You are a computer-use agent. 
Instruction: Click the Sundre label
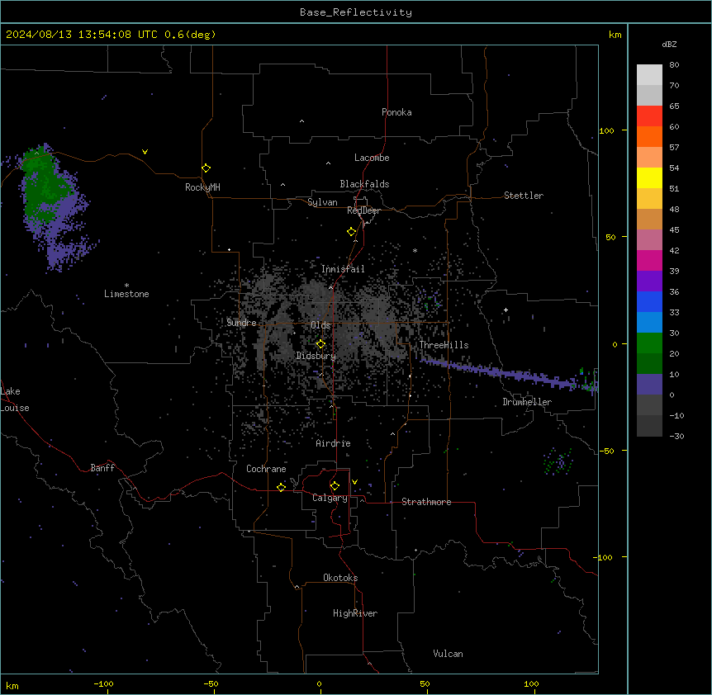241,323
